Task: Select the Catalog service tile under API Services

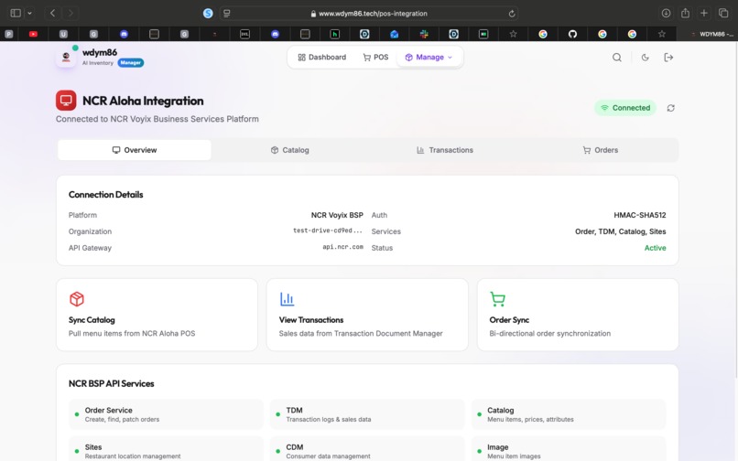Action: (569, 414)
